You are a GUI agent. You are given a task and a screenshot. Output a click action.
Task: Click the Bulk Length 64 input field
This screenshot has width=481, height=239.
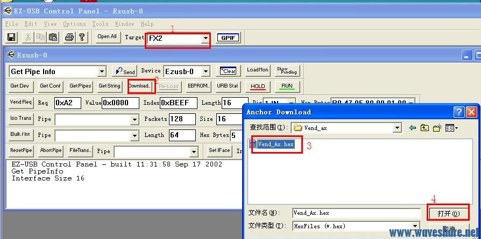[182, 135]
